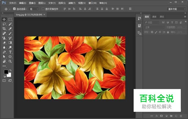188x119 pixels.
Task: Pick the Crop tool
Action: click(x=4, y=29)
